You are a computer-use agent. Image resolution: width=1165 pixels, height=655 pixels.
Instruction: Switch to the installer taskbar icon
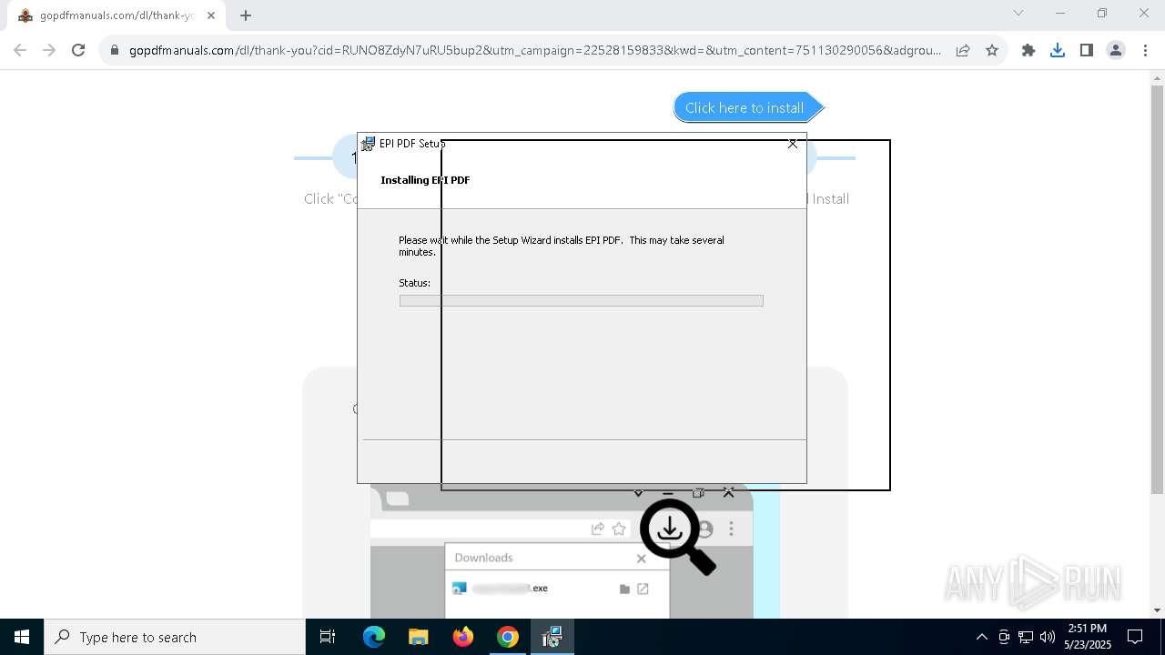click(552, 637)
